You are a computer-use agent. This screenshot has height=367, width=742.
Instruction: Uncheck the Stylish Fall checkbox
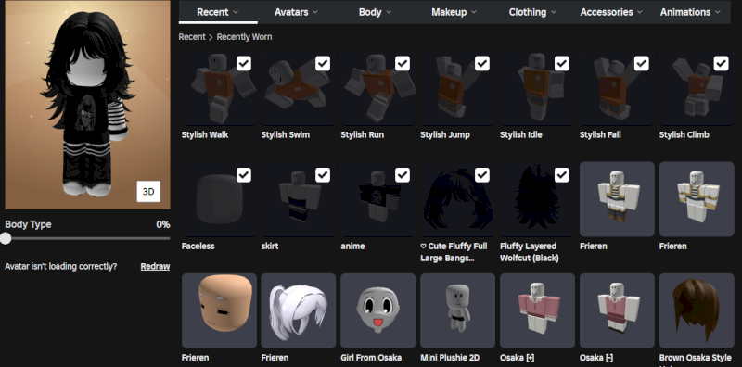(x=641, y=63)
